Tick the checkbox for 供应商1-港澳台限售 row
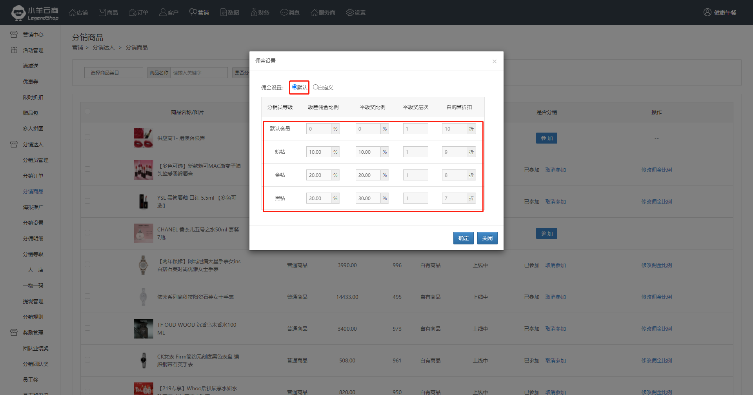This screenshot has width=753, height=395. (x=87, y=138)
